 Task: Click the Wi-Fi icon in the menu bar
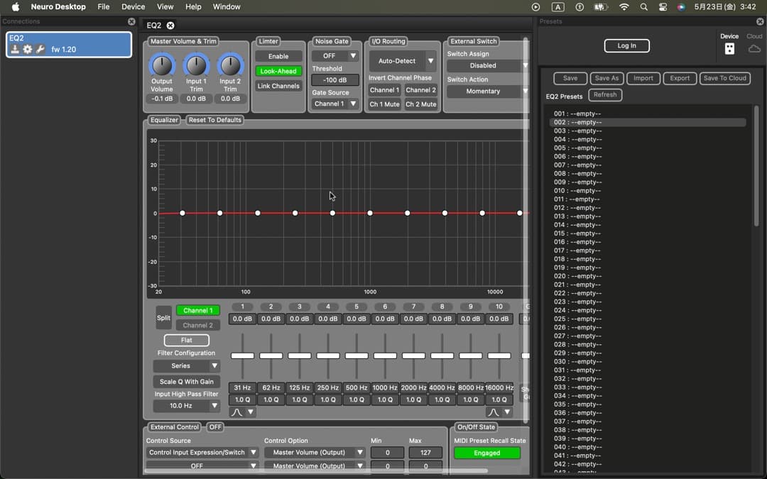pyautogui.click(x=624, y=6)
